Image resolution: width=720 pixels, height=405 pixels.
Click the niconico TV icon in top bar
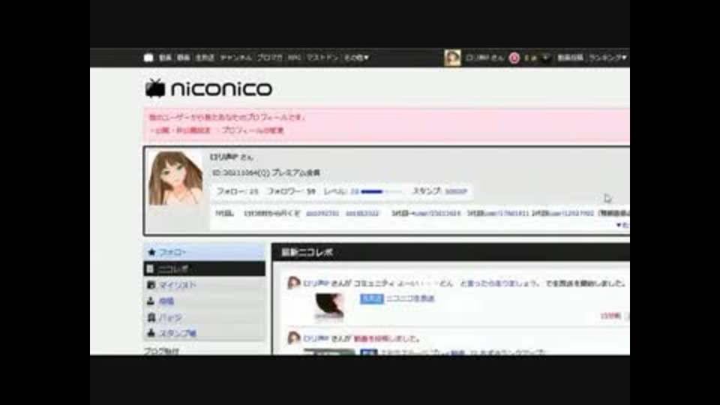pos(148,58)
